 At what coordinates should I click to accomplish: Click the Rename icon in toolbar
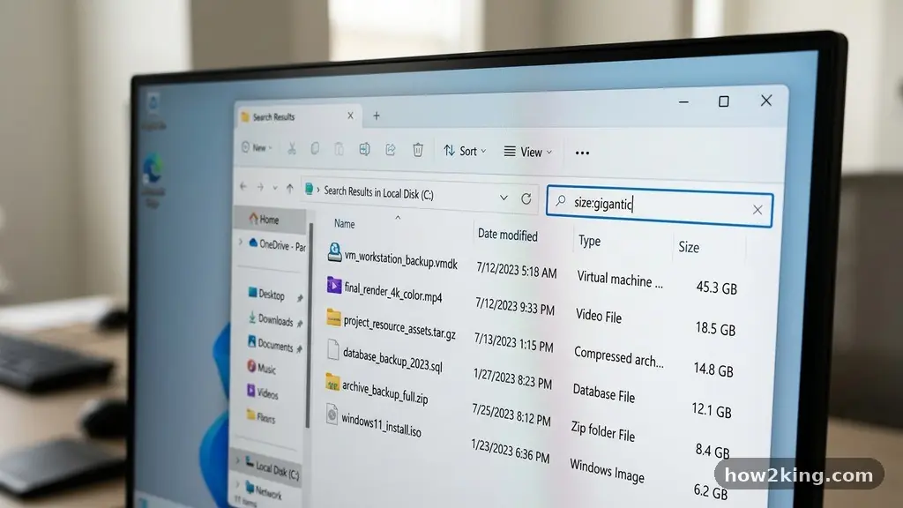[x=364, y=150]
